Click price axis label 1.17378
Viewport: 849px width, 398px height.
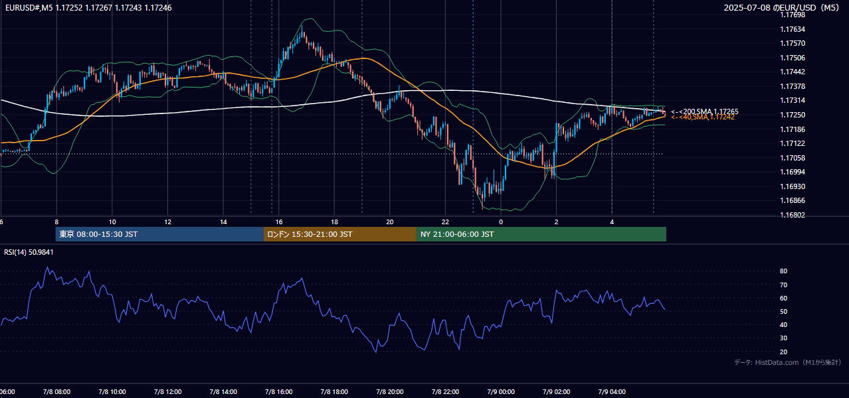point(793,86)
